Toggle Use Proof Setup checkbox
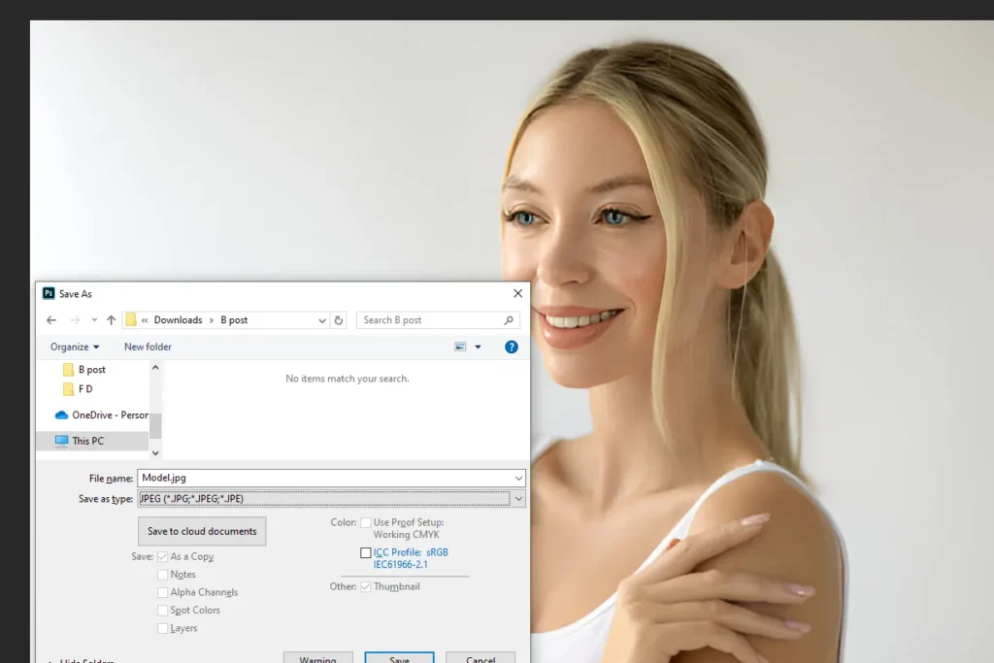Image resolution: width=994 pixels, height=663 pixels. click(366, 522)
